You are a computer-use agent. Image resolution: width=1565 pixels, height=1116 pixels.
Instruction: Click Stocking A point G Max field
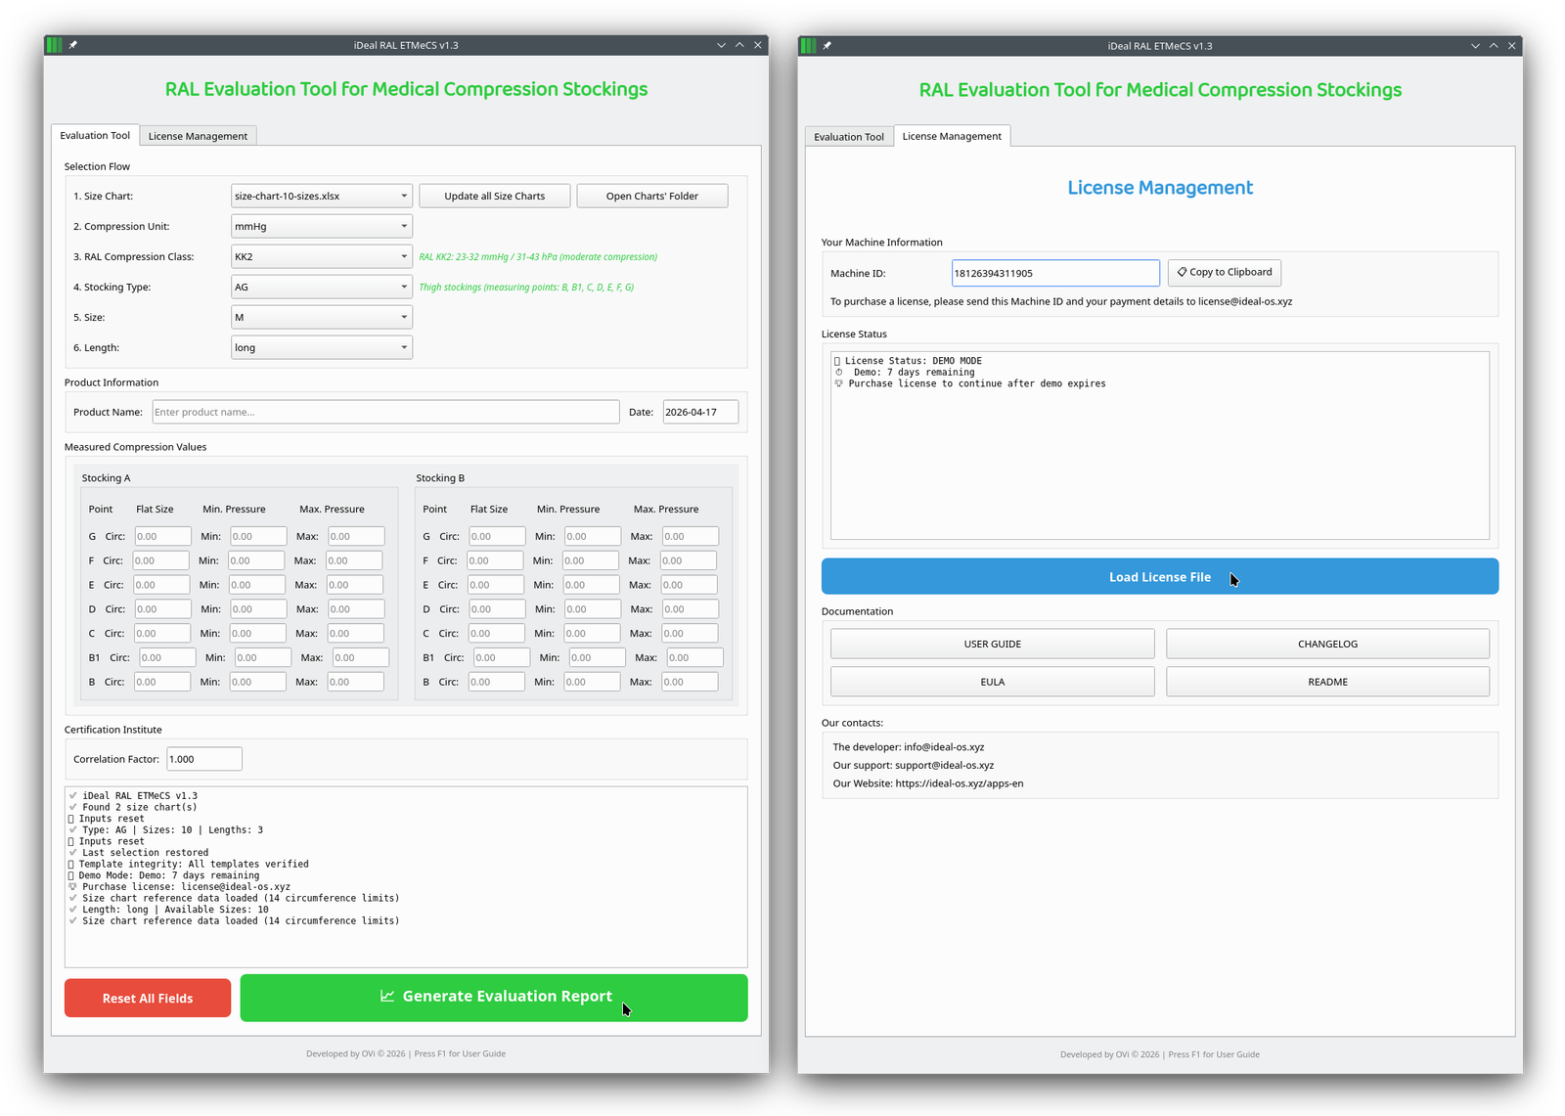click(x=356, y=536)
